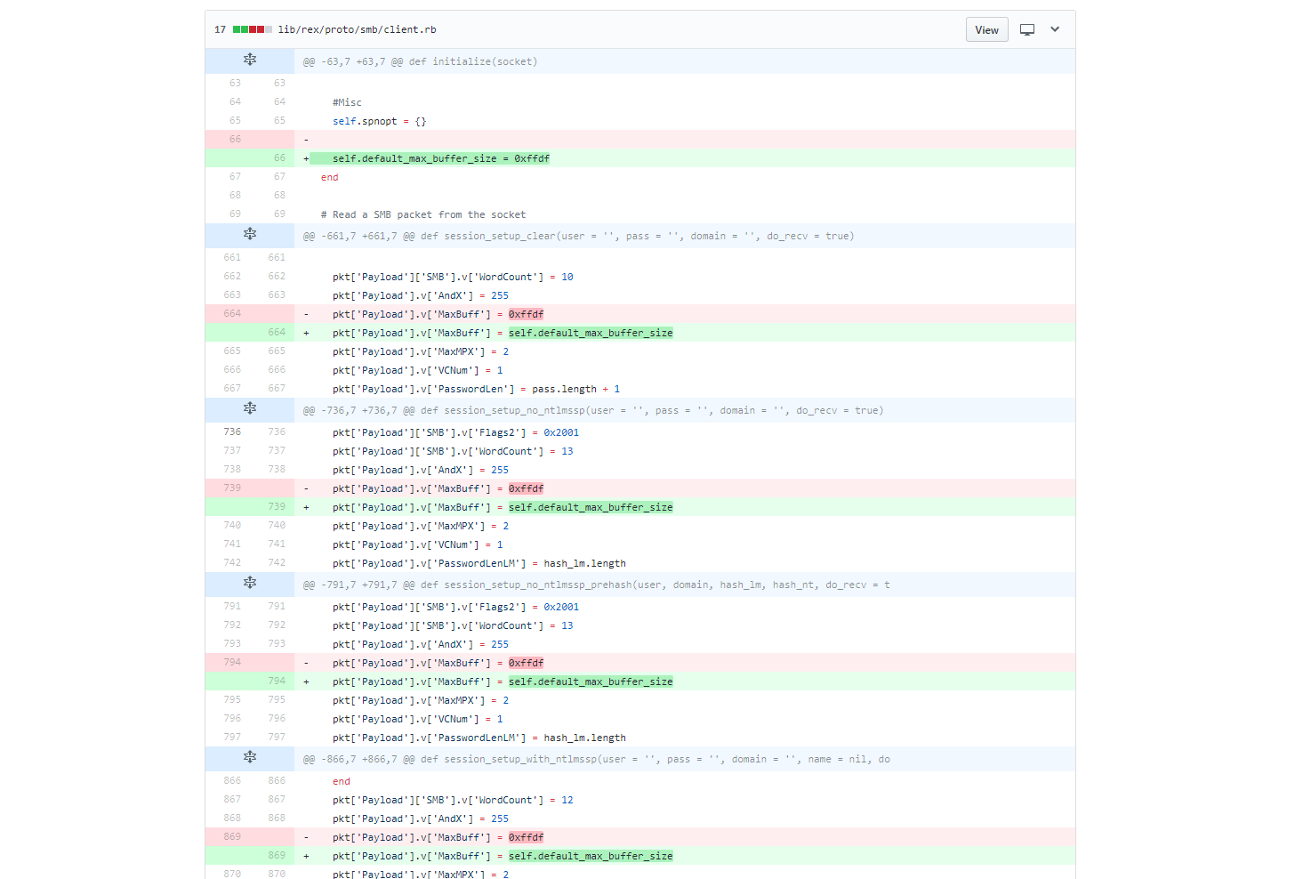Open the chevron dropdown beside the monitor icon
This screenshot has width=1303, height=879.
tap(1055, 29)
